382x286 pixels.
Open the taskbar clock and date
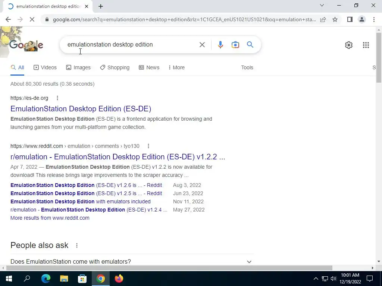(350, 279)
